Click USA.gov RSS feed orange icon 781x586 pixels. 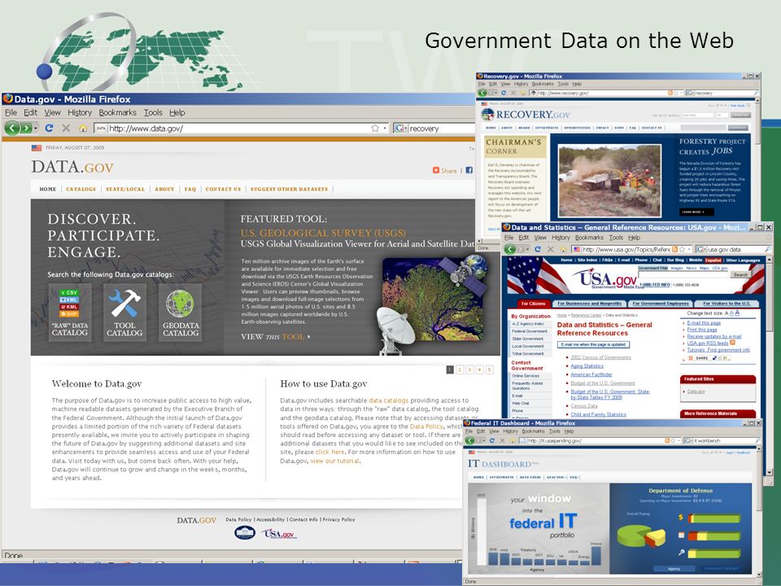pos(732,343)
